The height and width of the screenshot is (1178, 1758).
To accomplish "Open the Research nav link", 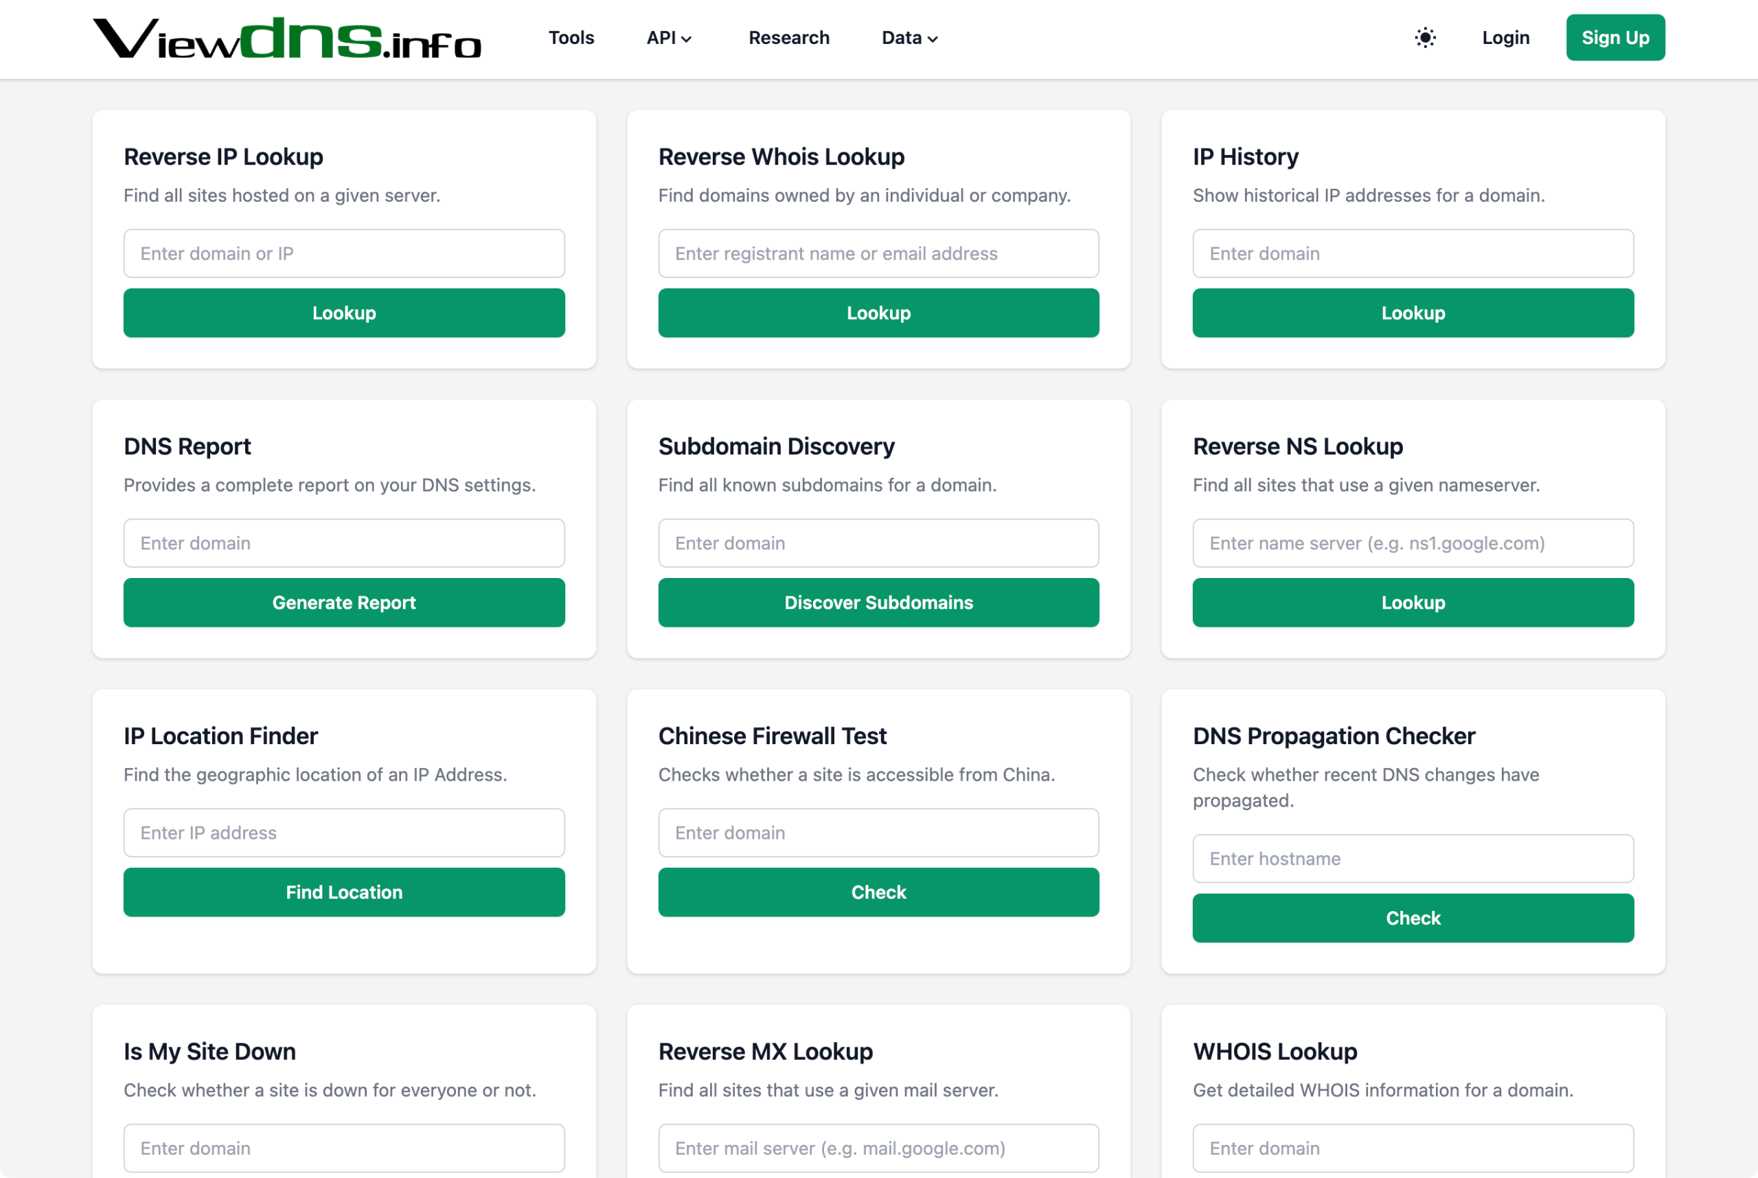I will point(788,38).
